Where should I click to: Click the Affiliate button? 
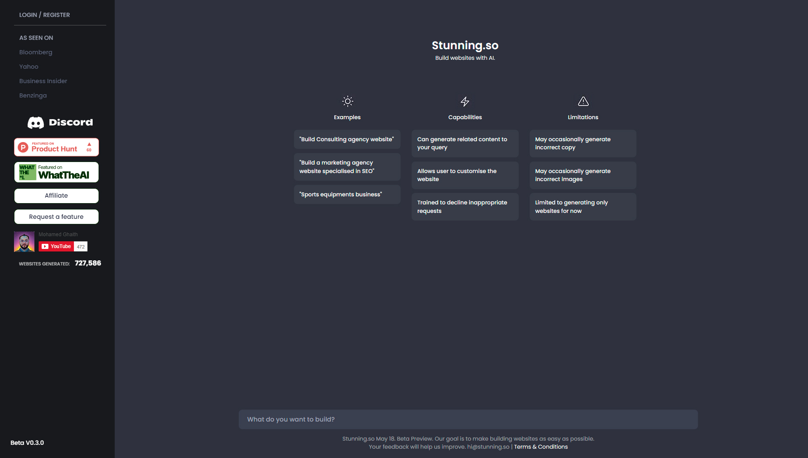57,195
